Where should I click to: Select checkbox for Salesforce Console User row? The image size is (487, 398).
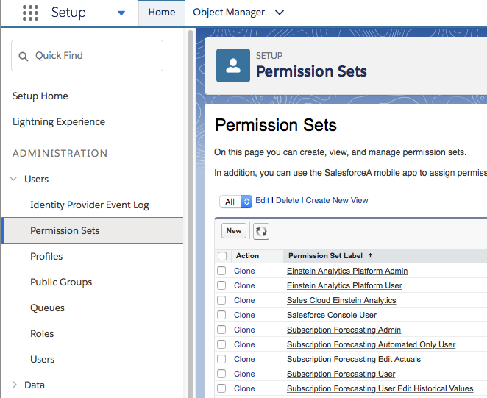(x=221, y=315)
